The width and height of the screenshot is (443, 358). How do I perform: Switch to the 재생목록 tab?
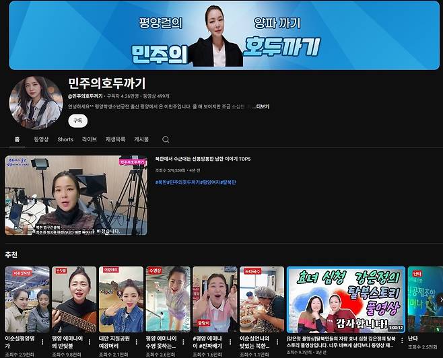click(115, 139)
